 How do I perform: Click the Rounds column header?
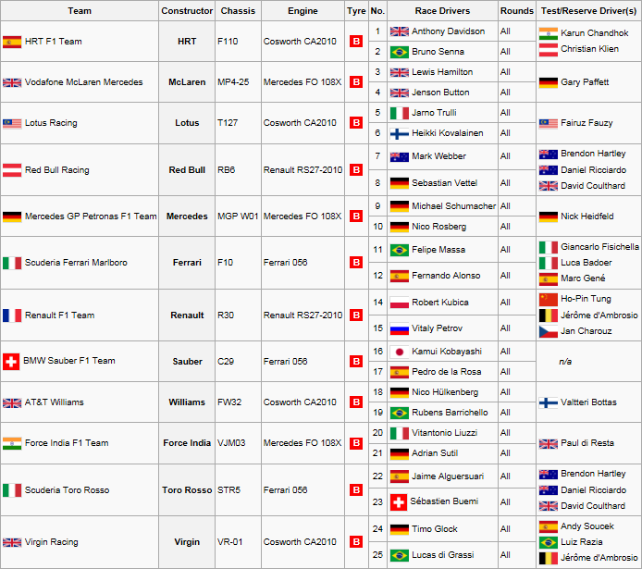517,11
